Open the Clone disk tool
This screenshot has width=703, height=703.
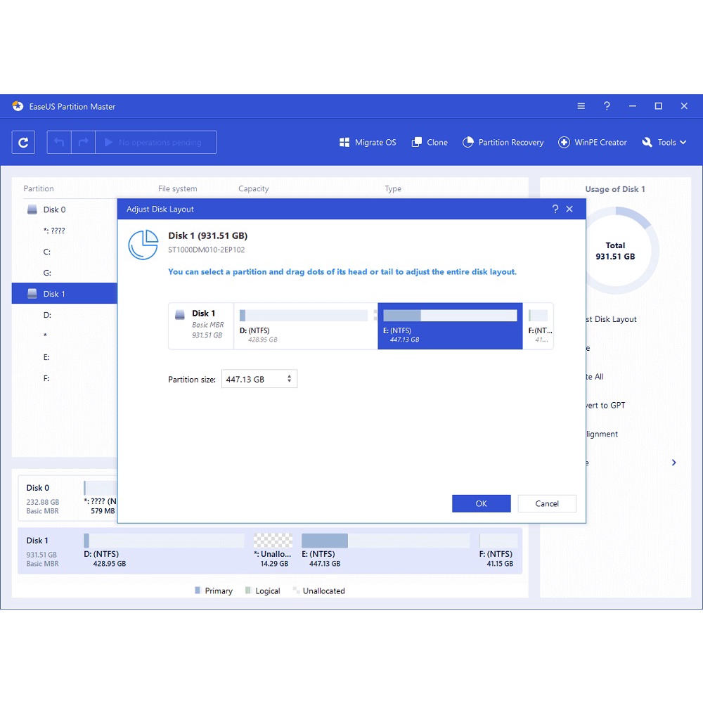click(x=430, y=142)
